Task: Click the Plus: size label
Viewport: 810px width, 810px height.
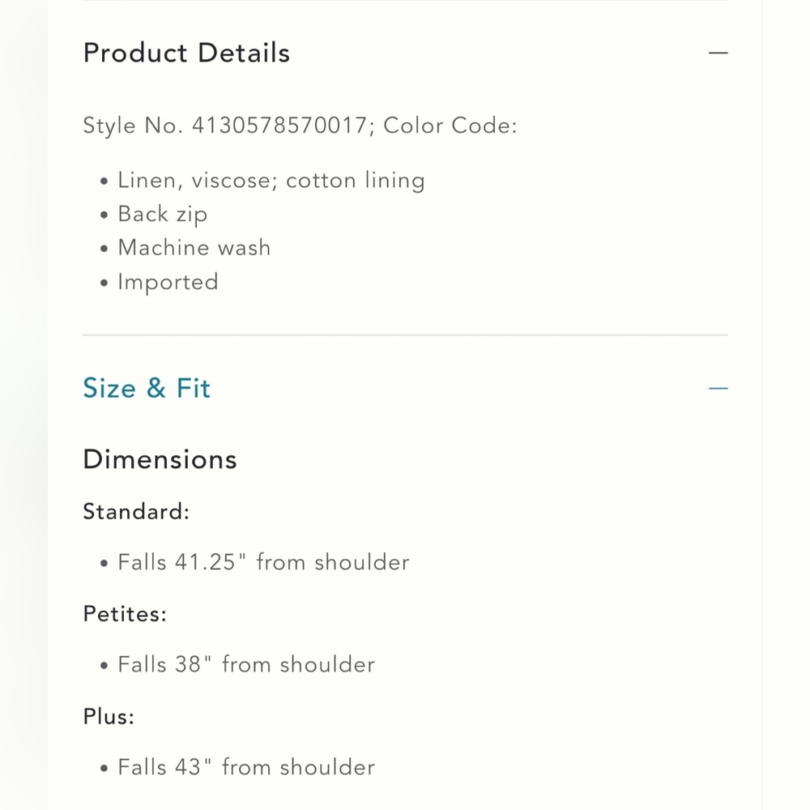Action: (x=109, y=717)
